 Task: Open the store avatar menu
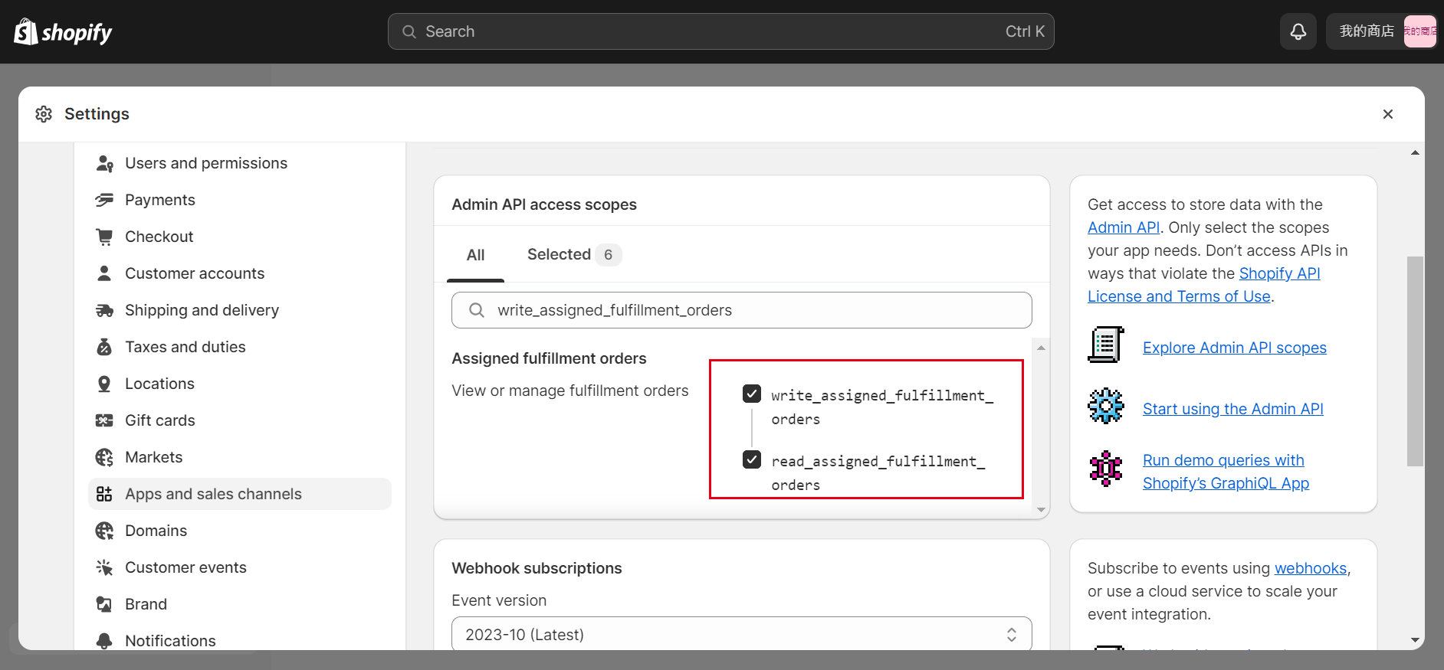point(1419,31)
